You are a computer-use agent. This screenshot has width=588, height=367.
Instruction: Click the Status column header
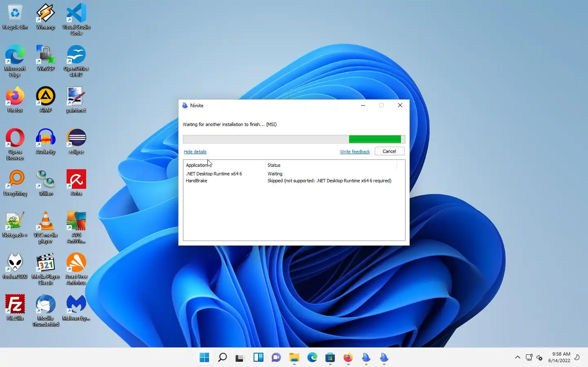tap(331, 165)
